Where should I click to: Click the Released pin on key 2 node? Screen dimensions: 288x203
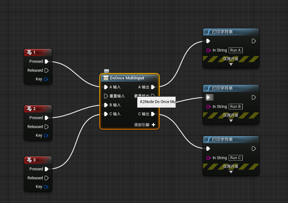(x=46, y=127)
